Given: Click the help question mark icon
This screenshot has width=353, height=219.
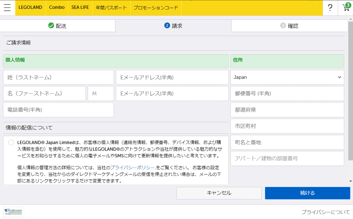Looking at the screenshot, I should pyautogui.click(x=330, y=8).
